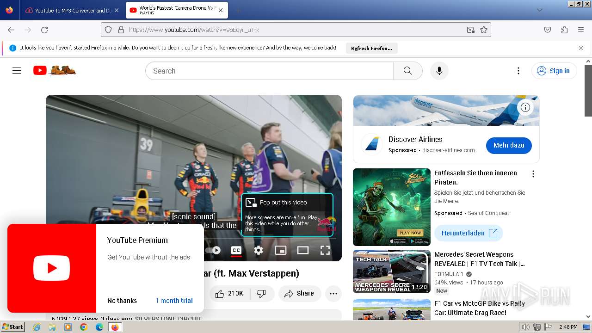Bookmark this page with star
592x333 pixels.
click(x=484, y=30)
